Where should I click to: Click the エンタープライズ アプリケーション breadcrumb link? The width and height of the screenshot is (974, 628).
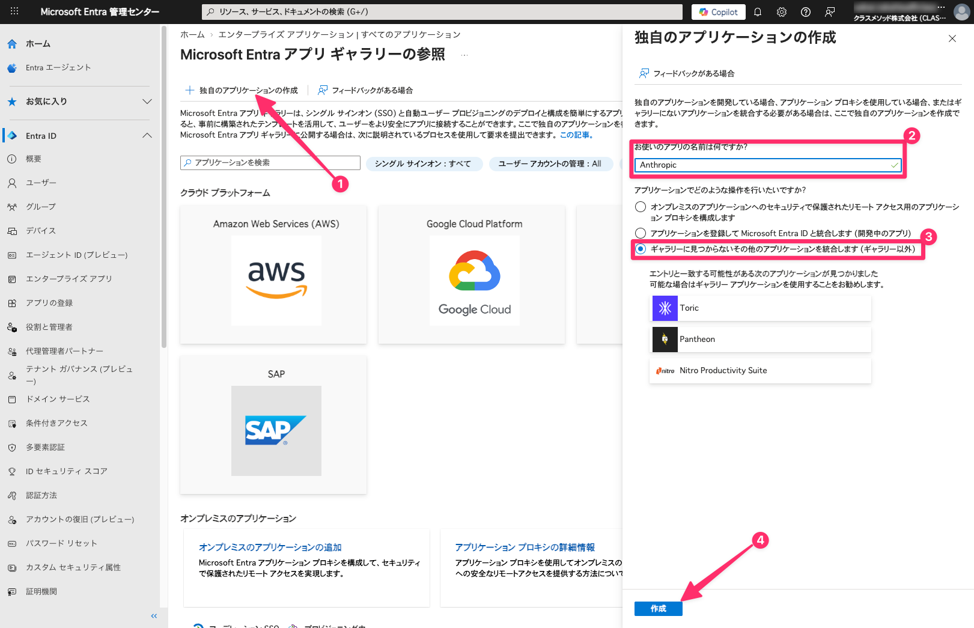pos(339,34)
